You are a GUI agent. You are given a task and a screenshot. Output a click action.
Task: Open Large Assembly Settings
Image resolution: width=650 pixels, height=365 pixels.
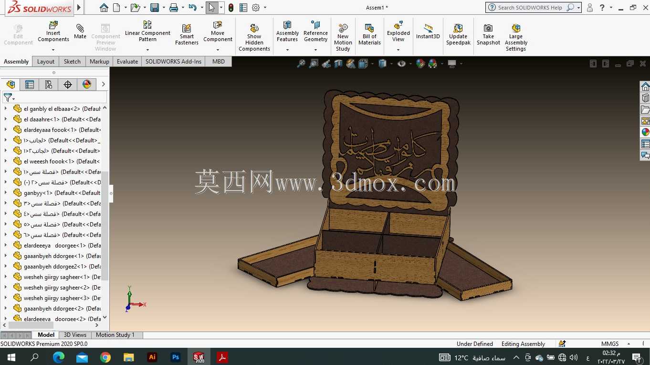(x=516, y=37)
